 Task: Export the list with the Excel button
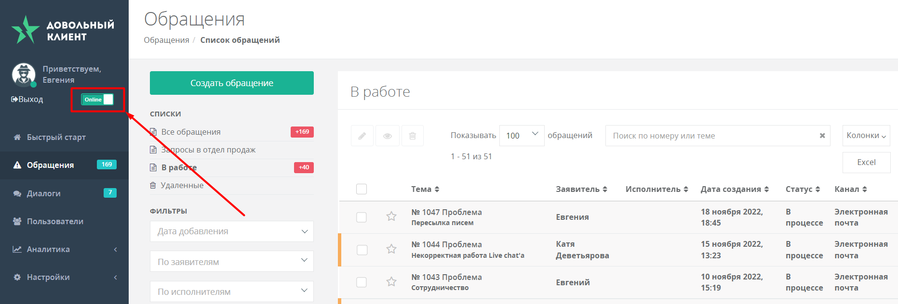(x=866, y=163)
